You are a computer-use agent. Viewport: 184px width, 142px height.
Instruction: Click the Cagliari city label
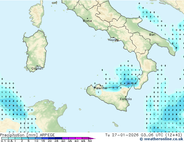(37, 68)
